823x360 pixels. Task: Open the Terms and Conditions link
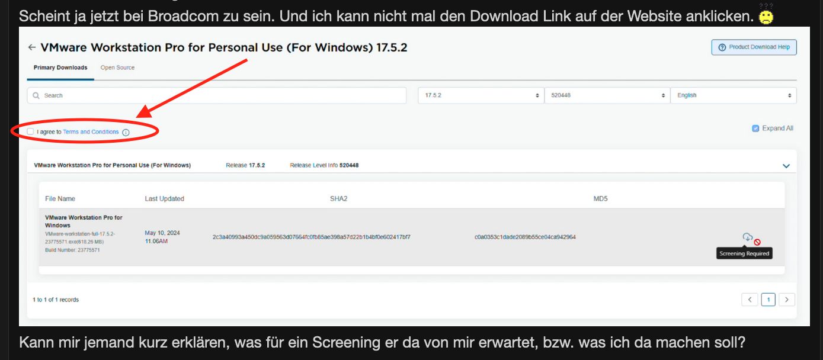(91, 132)
